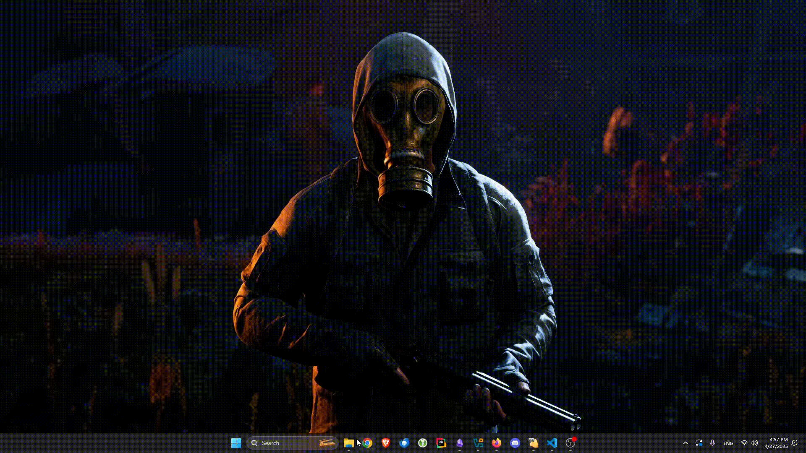Open the Obsidian taskbar icon
Screen dimensions: 806x453
(460, 443)
